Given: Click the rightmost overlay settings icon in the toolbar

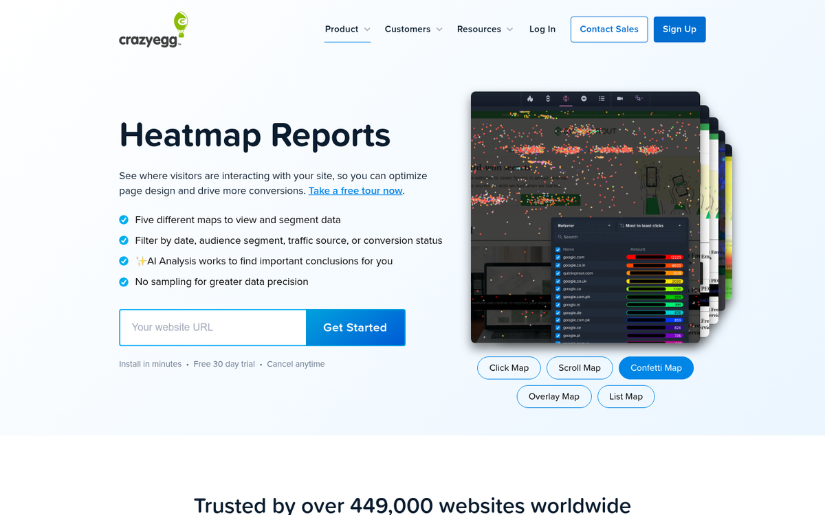Looking at the screenshot, I should tap(638, 98).
